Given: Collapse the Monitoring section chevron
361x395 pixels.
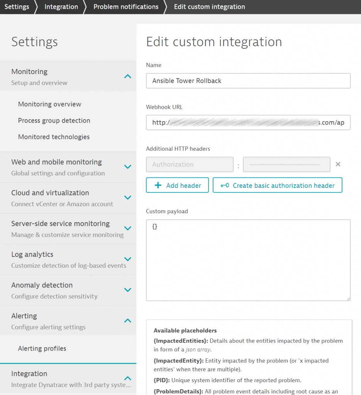Looking at the screenshot, I should coord(127,76).
